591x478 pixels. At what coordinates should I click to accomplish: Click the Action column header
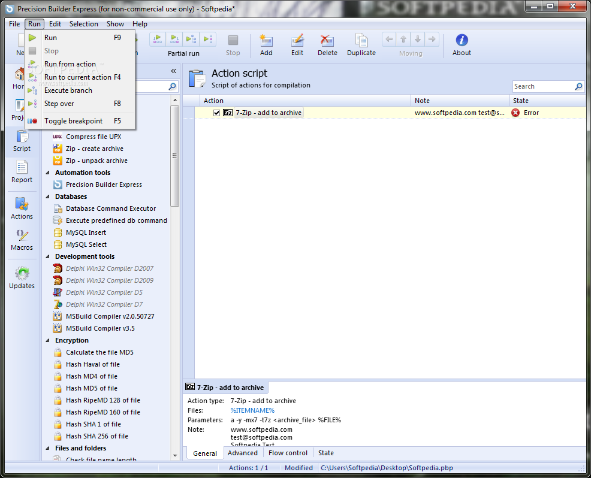pyautogui.click(x=305, y=101)
